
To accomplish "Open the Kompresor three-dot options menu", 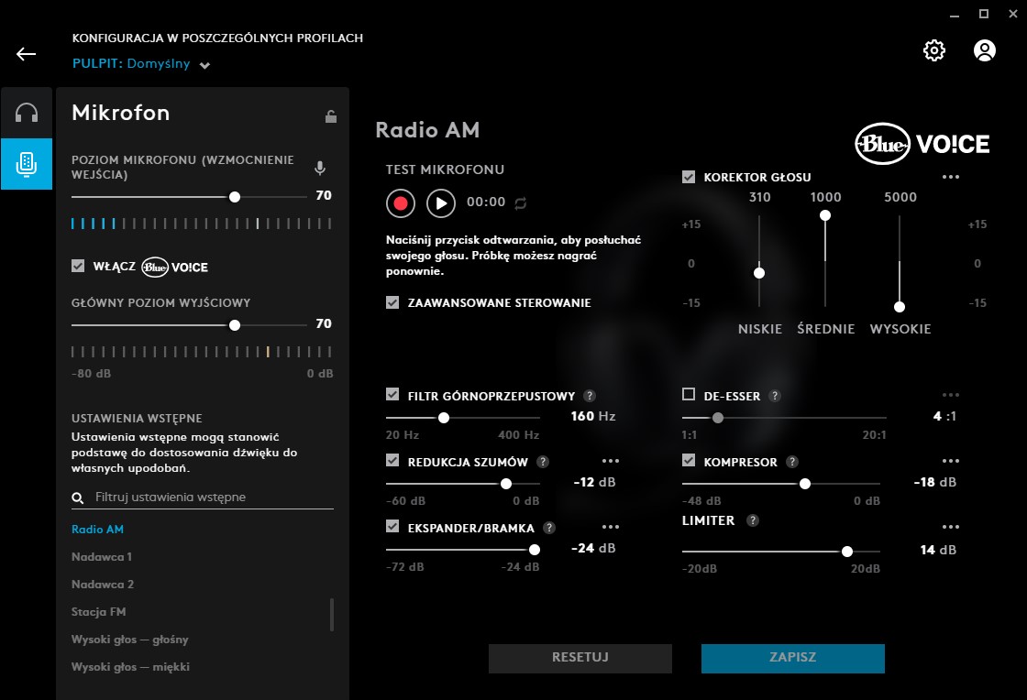I will [950, 462].
